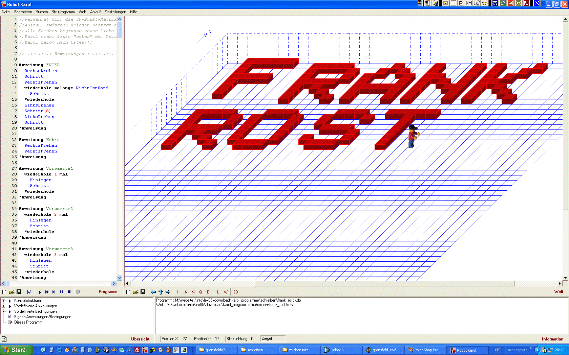Image resolution: width=569 pixels, height=355 pixels.
Task: Expand the Vordefinierte Anweisungen node
Action: [x=4, y=306]
